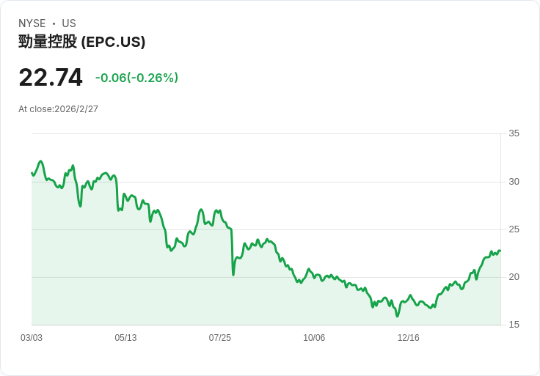
Task: Click the 30 price axis label
Action: (514, 182)
